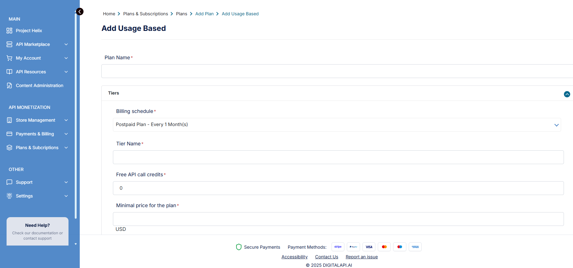Collapse the Tiers section
Viewport: 573px width, 268px height.
(567, 94)
